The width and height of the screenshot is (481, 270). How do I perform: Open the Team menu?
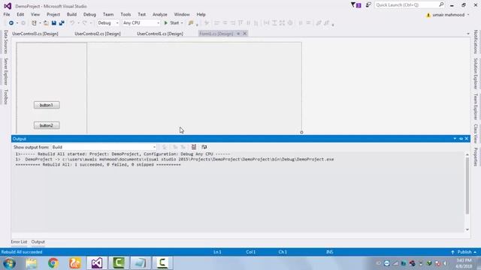(x=108, y=14)
